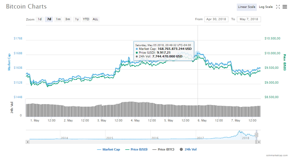The image size is (294, 159).
Task: Click the 4. May axis label
Action: (135, 121)
